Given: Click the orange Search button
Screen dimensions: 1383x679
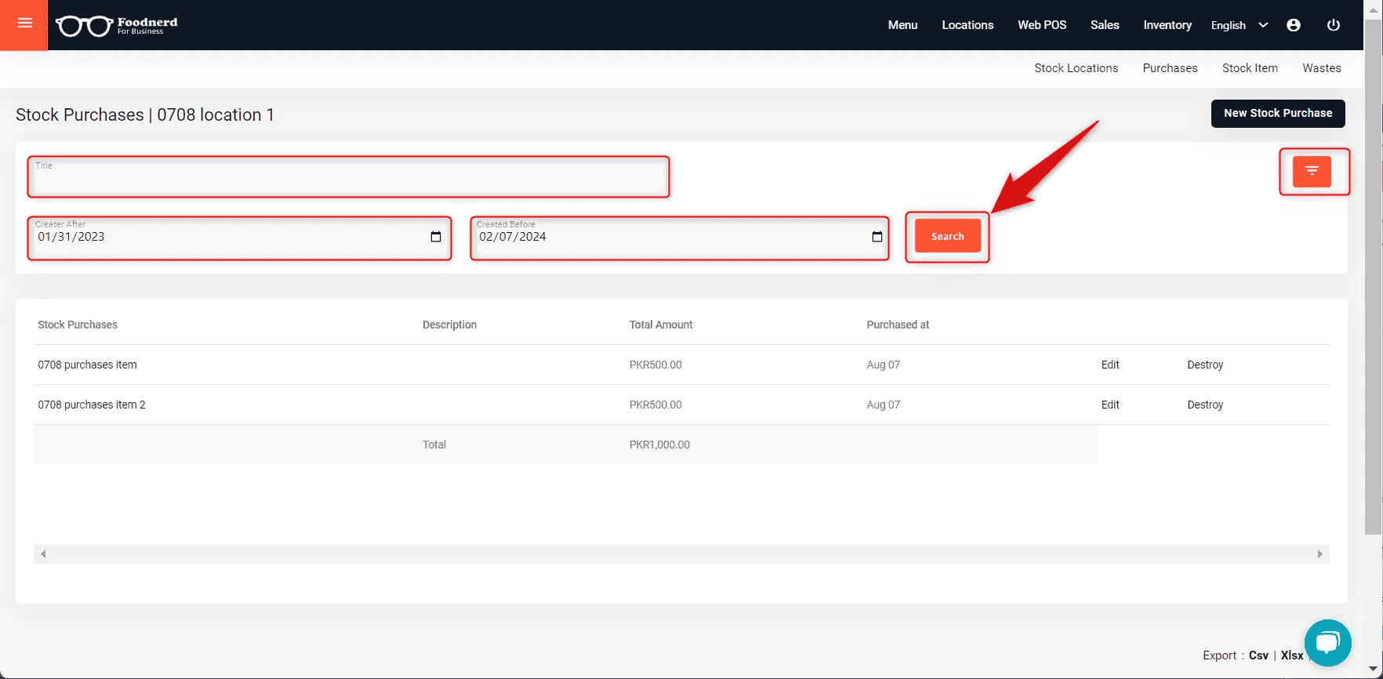Looking at the screenshot, I should pos(947,236).
